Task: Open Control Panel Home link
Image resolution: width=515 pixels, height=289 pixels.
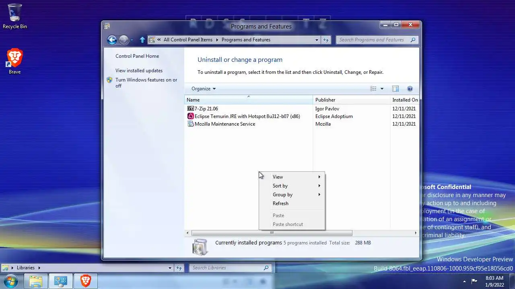Action: (137, 56)
